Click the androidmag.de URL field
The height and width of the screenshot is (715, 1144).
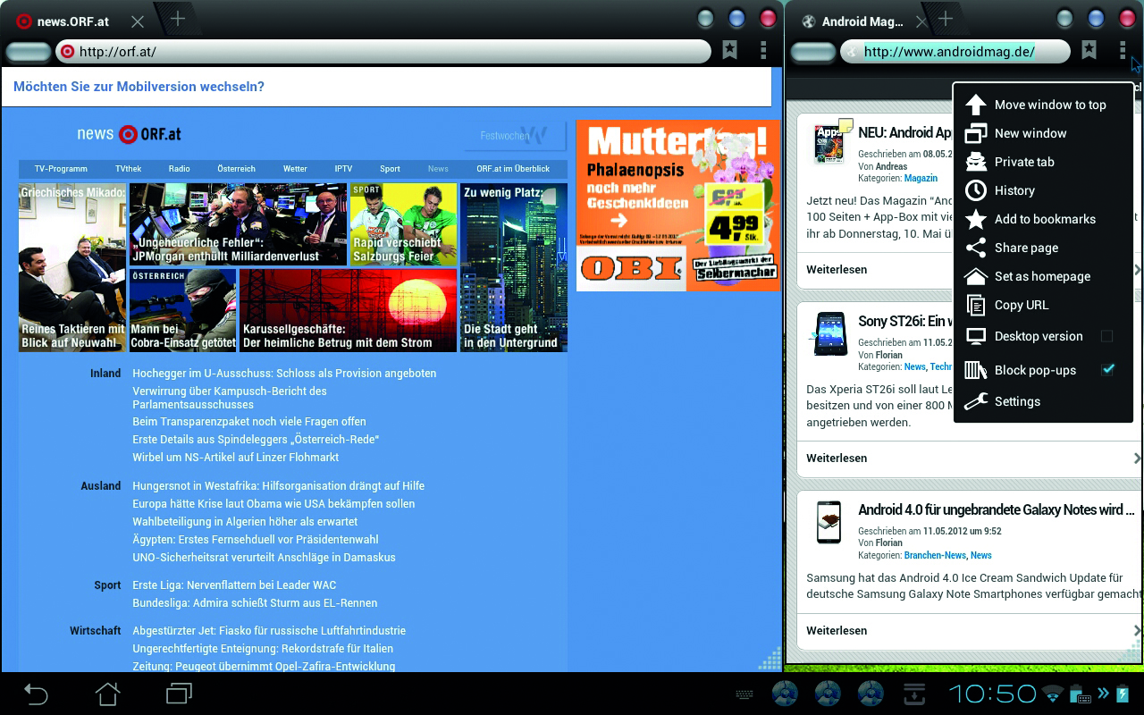pyautogui.click(x=955, y=52)
